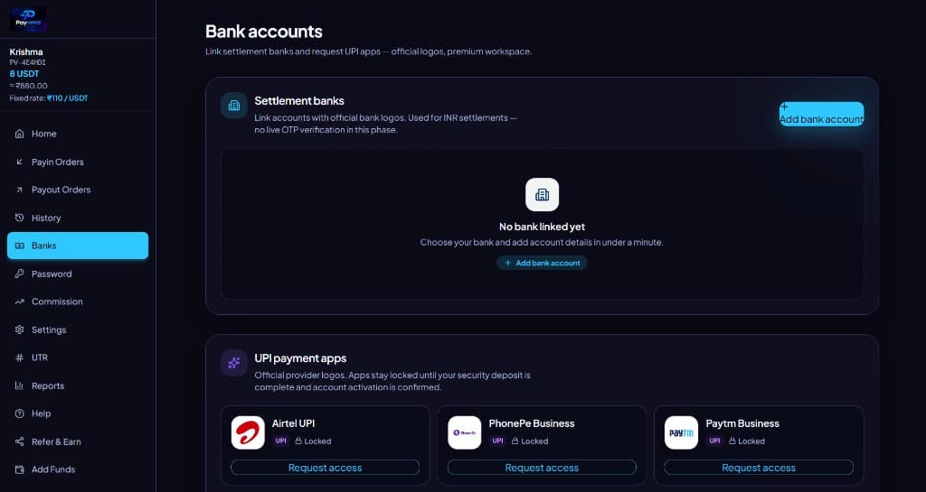Click the UPI payment apps heading

pyautogui.click(x=300, y=358)
